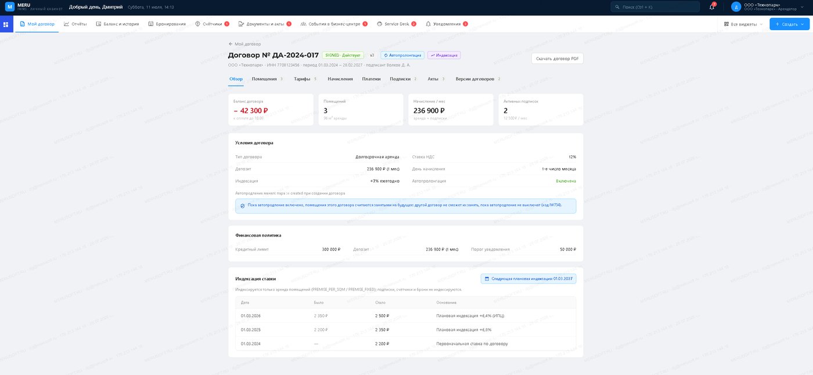Open Документы и акты section
The height and width of the screenshot is (375, 813).
265,24
